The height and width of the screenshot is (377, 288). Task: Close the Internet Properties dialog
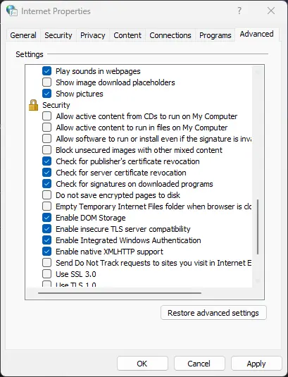click(271, 11)
